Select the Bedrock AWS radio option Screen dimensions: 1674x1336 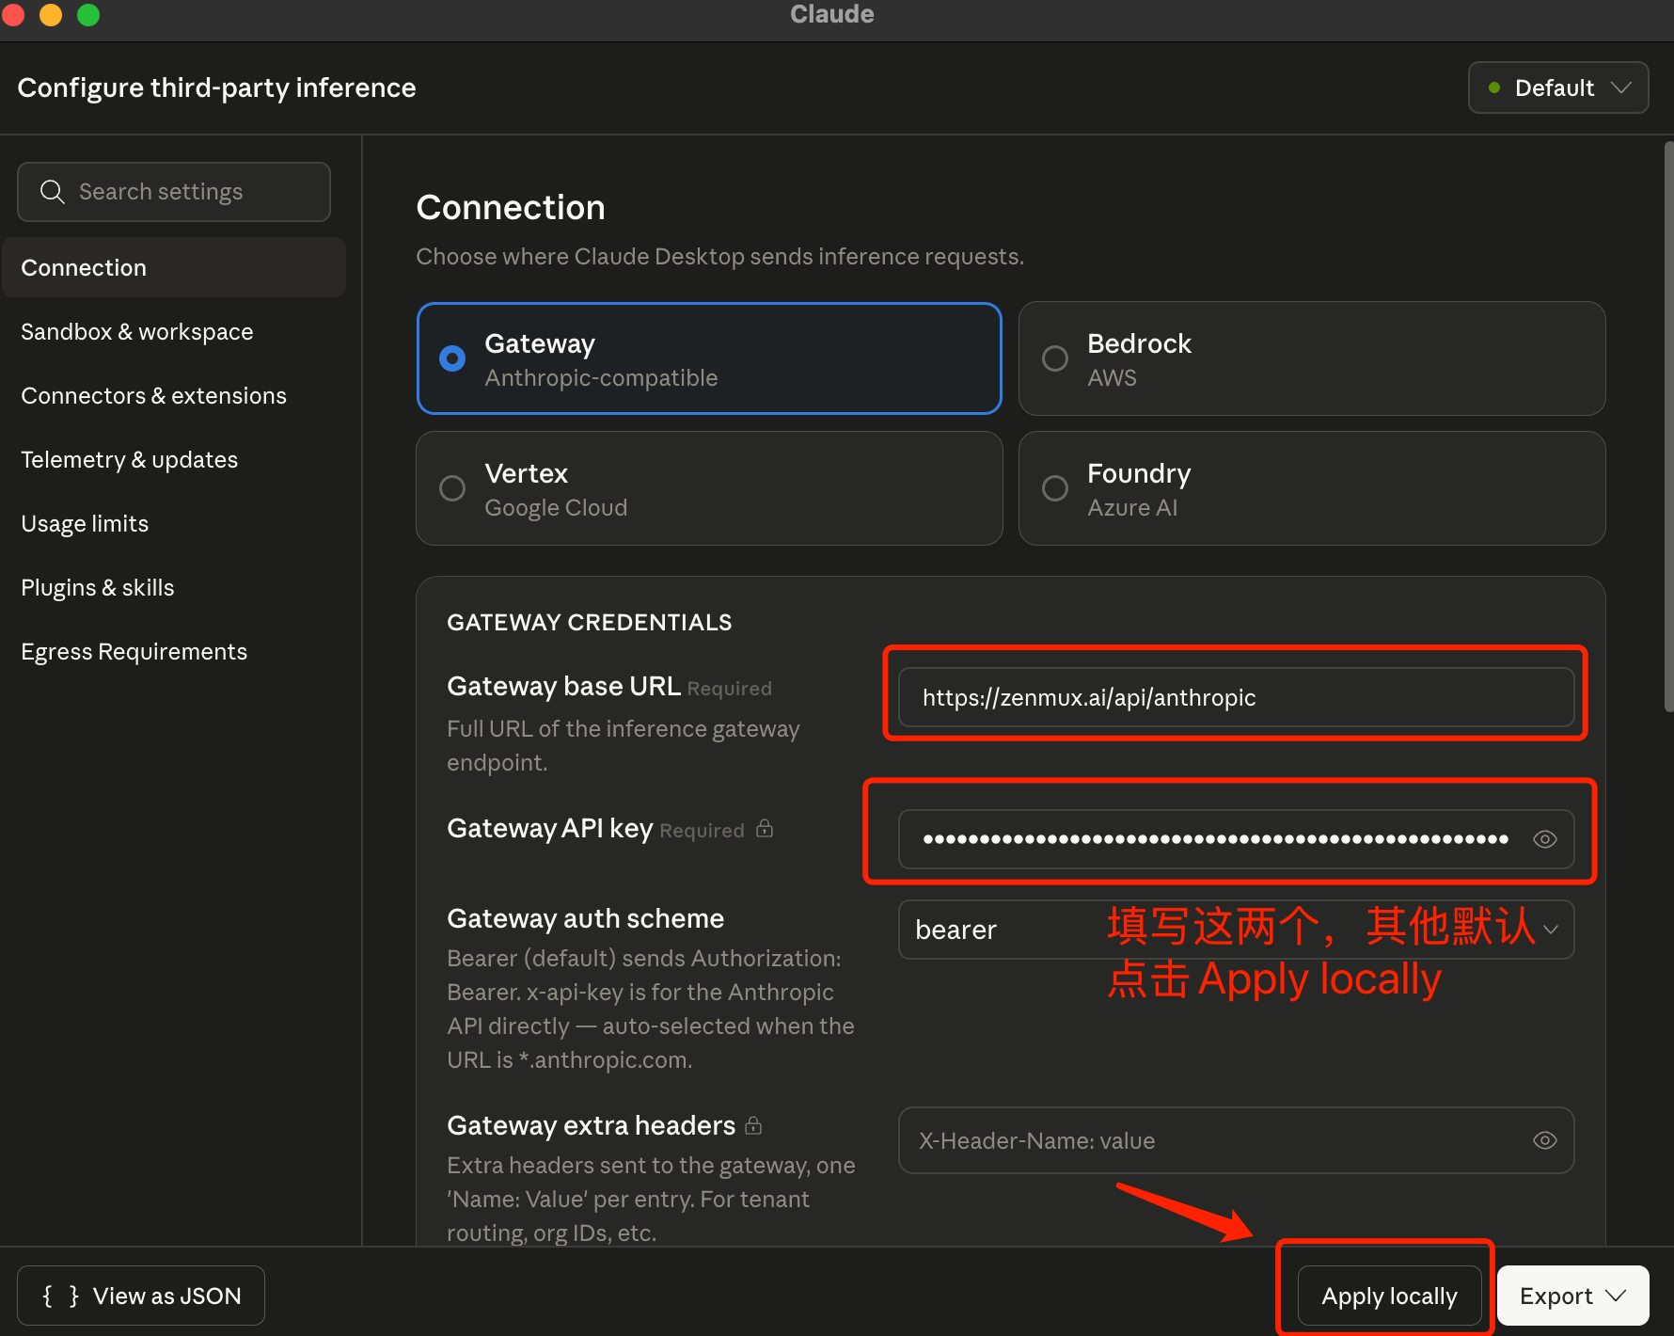tap(1312, 358)
